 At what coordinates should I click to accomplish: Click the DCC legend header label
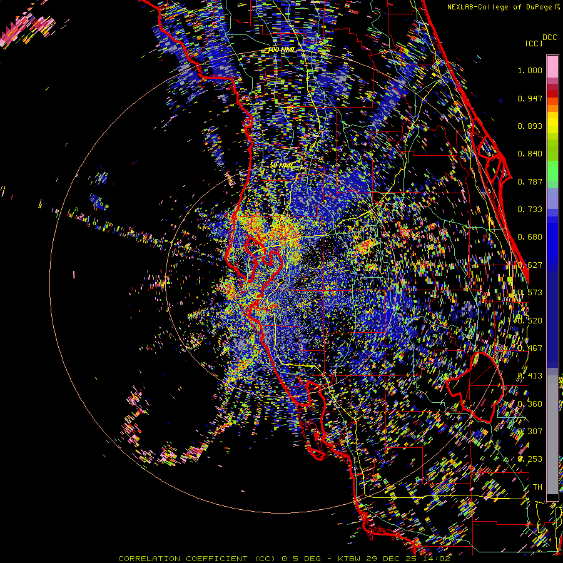tap(549, 37)
